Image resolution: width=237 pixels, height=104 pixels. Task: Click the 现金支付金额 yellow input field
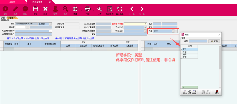tap(135, 24)
